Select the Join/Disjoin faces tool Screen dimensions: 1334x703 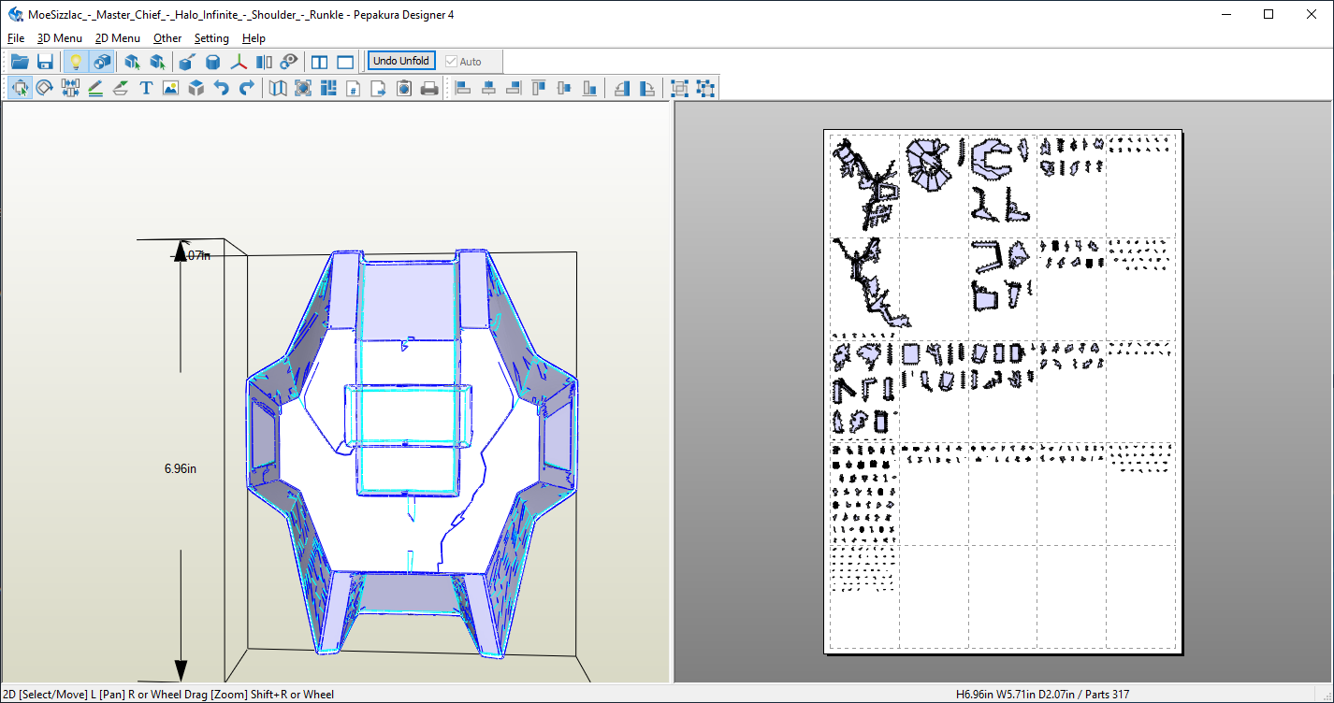(70, 88)
